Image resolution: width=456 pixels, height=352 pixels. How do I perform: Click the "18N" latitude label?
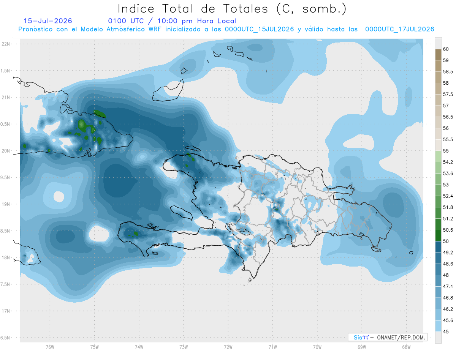[6, 257]
